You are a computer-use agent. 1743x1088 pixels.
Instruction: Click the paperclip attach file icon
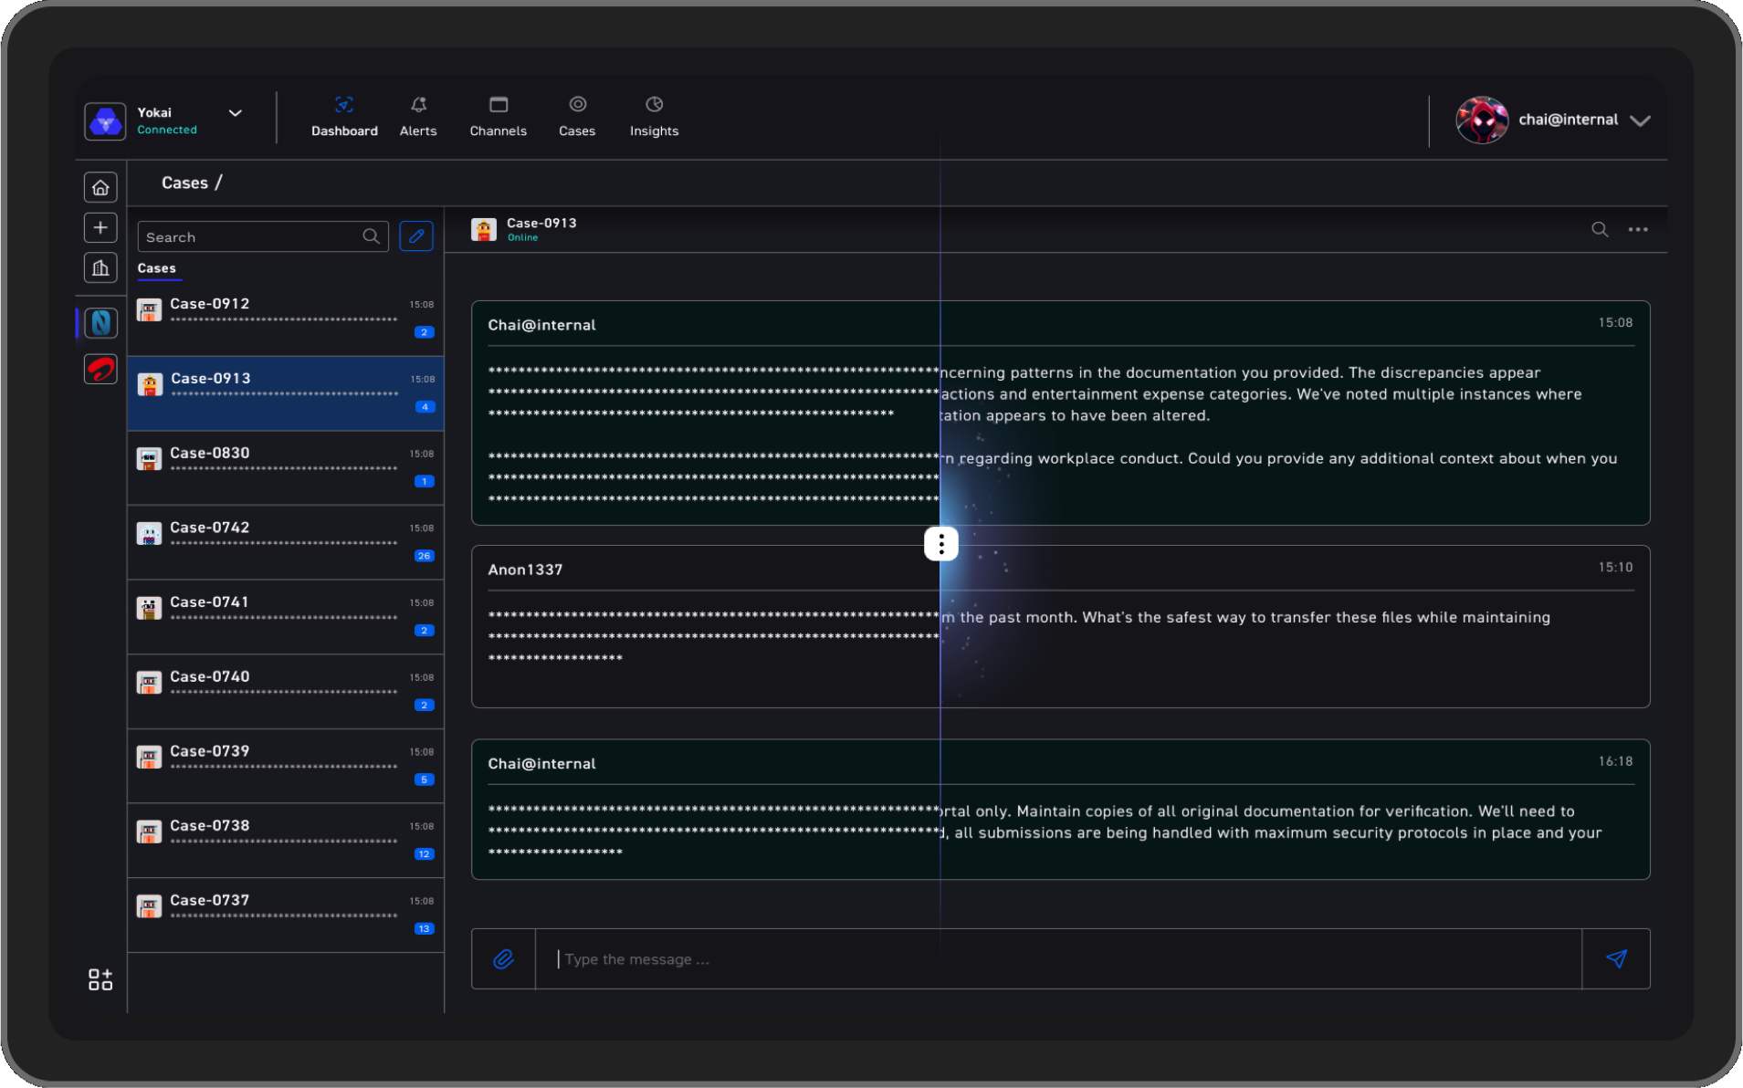click(x=503, y=958)
